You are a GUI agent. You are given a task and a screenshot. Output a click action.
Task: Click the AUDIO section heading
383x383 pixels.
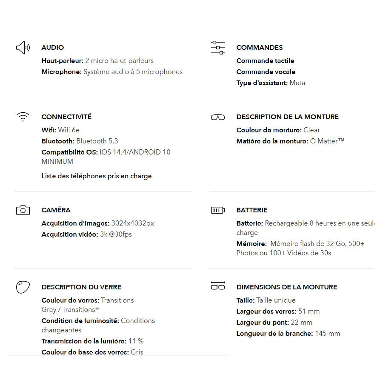pos(53,48)
